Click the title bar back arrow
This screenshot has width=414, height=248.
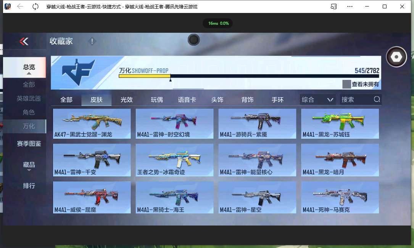point(20,6)
